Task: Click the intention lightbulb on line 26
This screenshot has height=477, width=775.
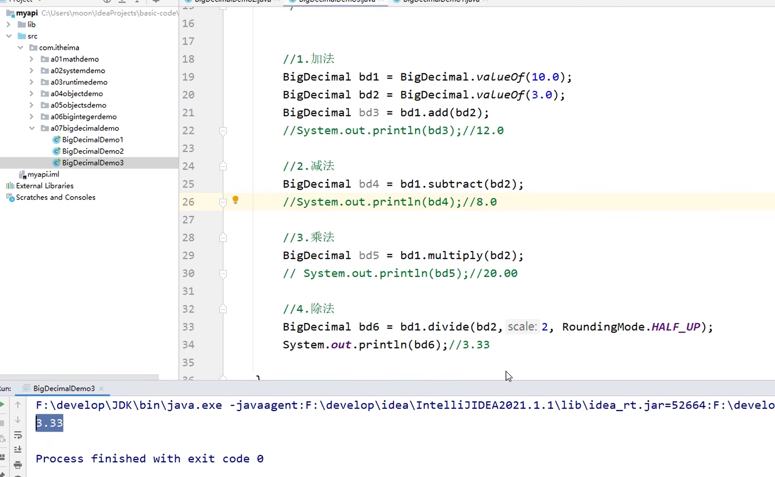Action: tap(235, 200)
